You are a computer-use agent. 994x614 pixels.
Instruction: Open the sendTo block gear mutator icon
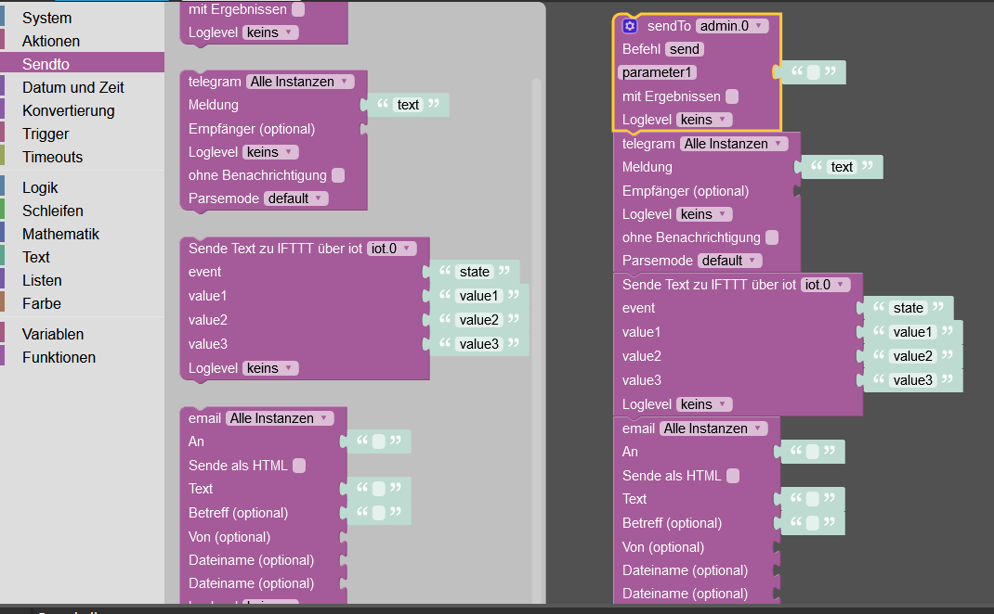pyautogui.click(x=630, y=26)
